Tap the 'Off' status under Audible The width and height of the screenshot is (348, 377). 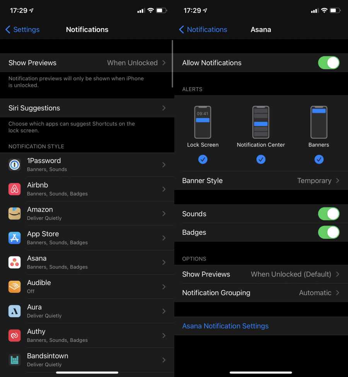pos(31,291)
